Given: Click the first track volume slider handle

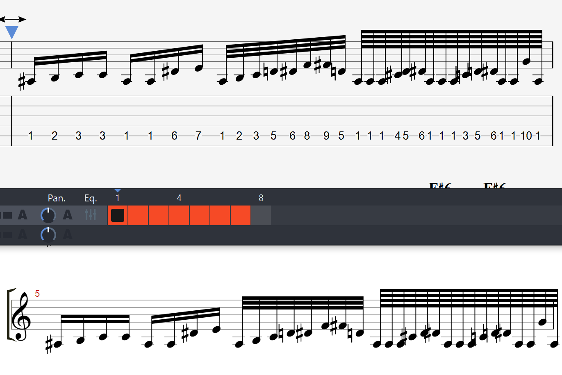Looking at the screenshot, I should coord(7,215).
